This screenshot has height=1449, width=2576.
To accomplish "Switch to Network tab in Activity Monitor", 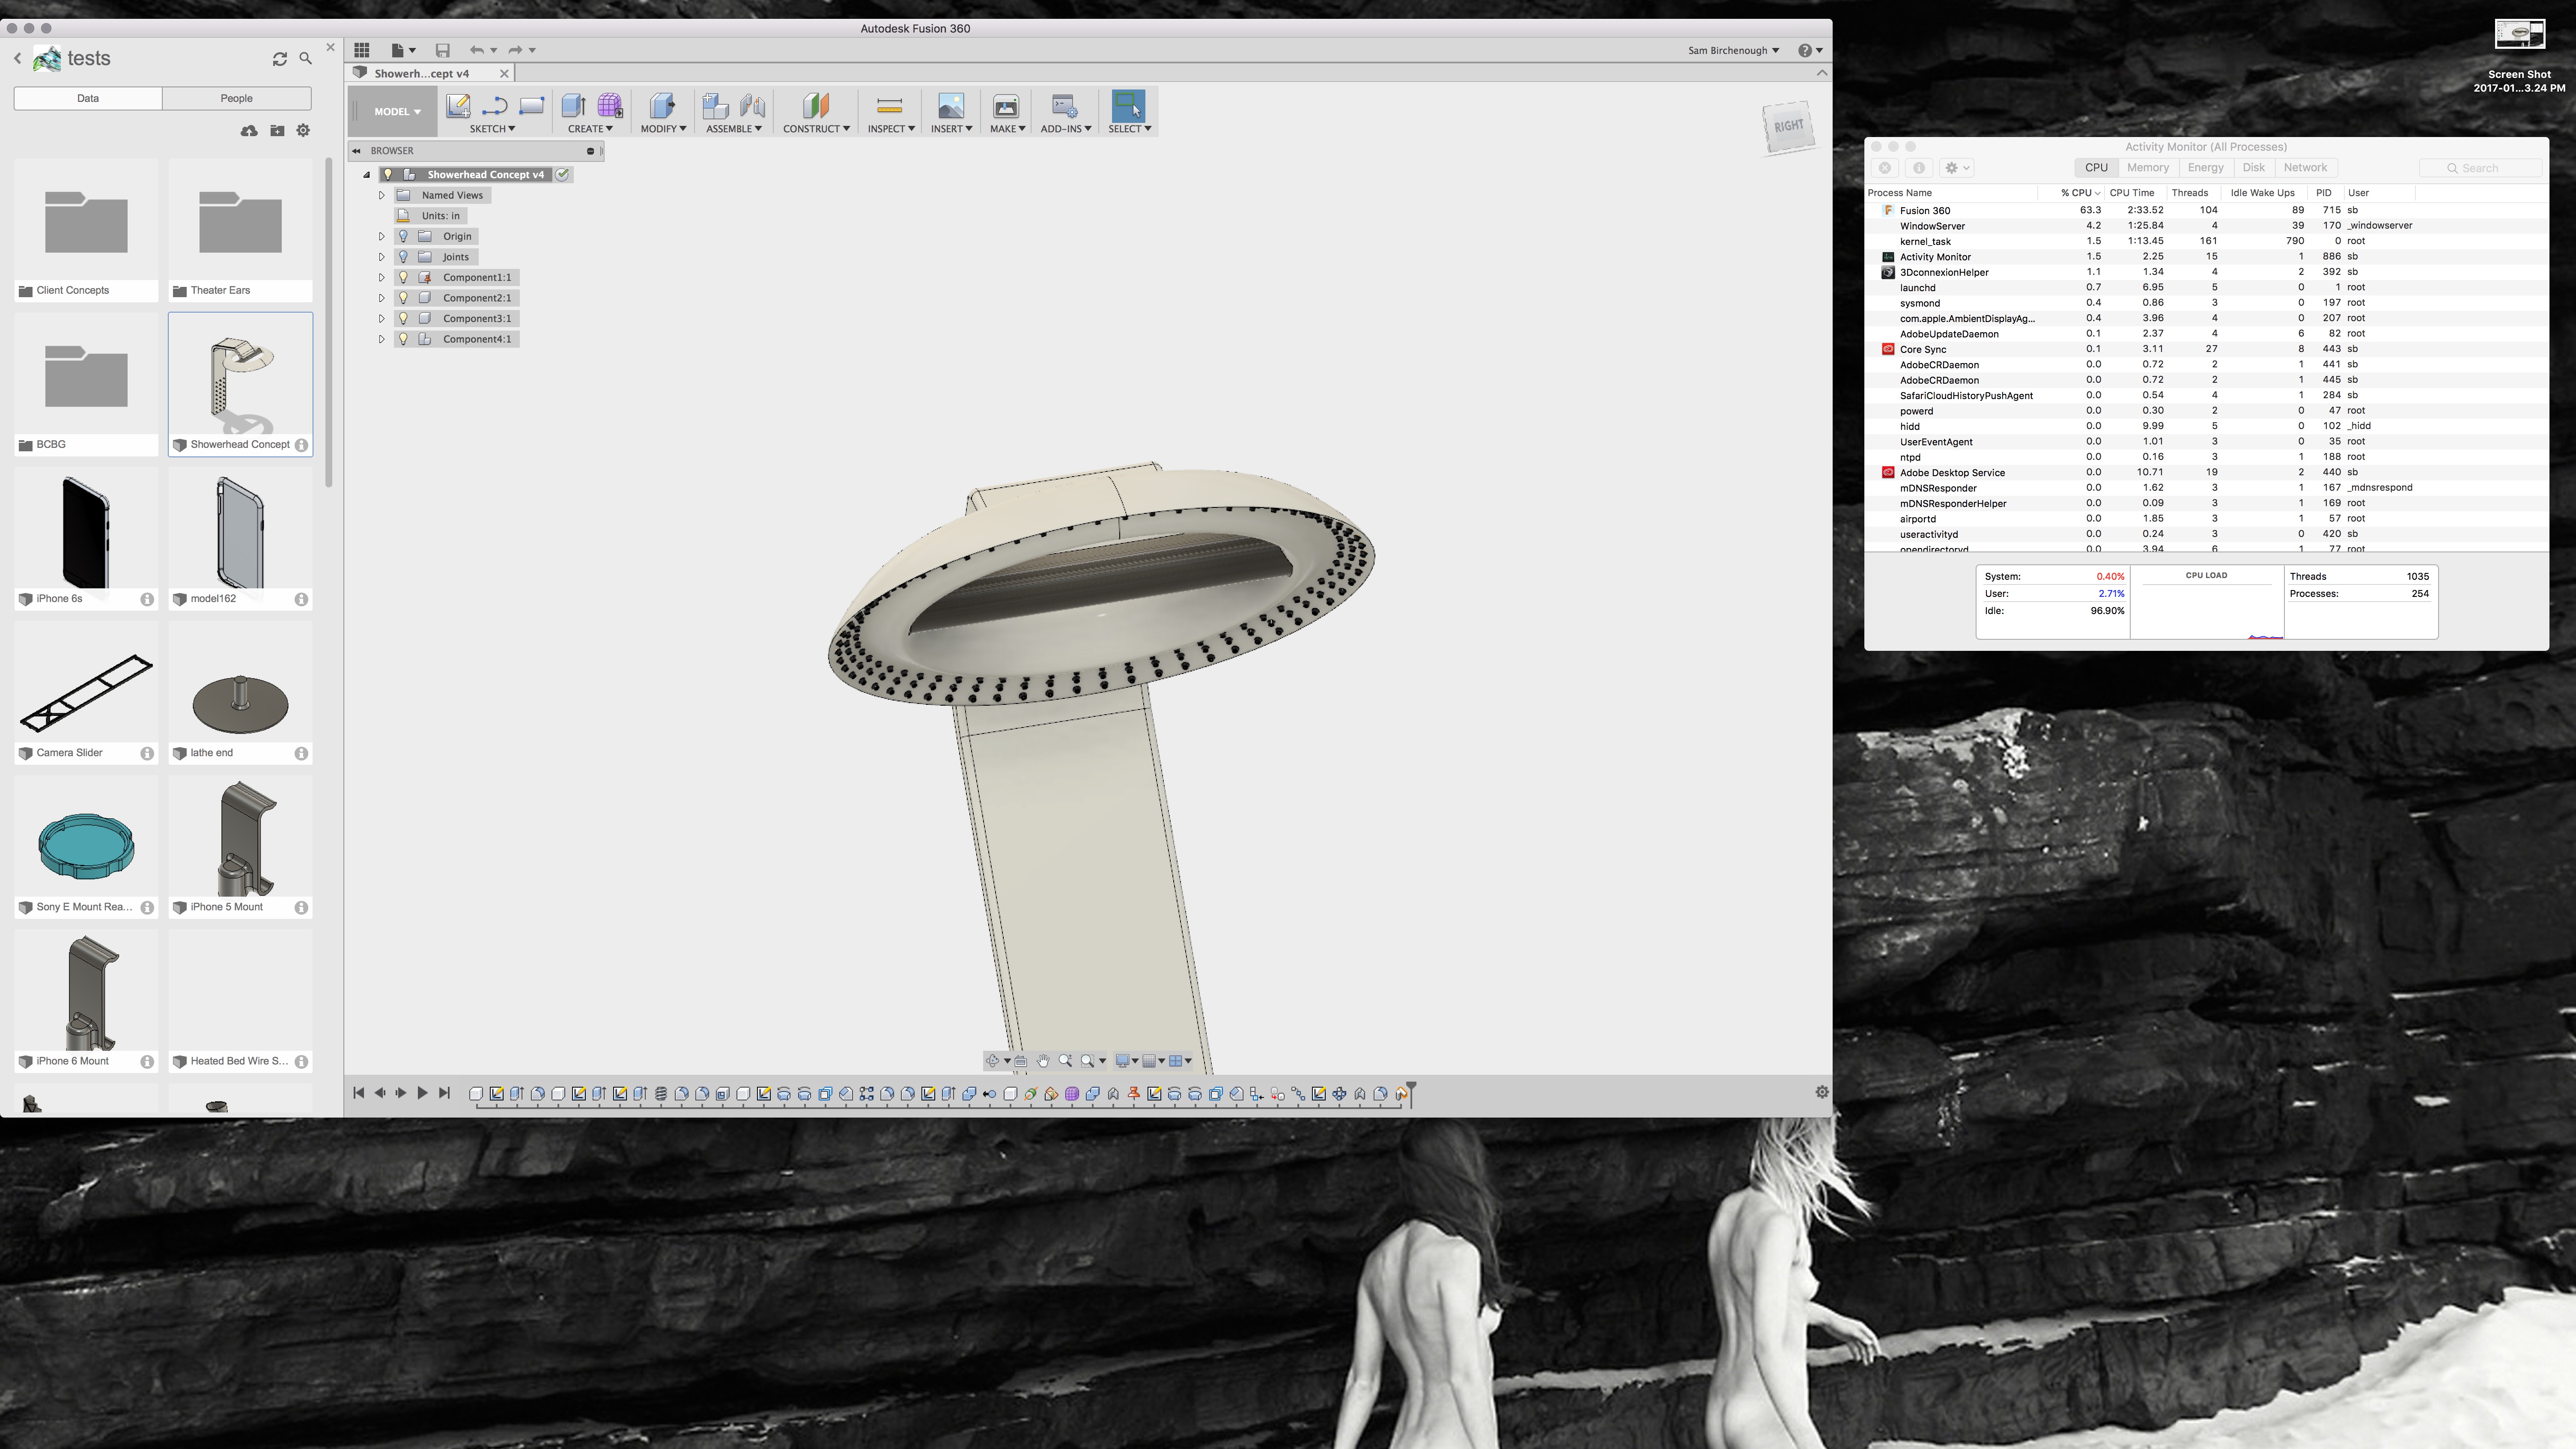I will (x=2304, y=168).
